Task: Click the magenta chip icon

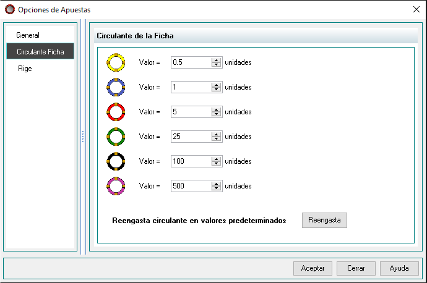Action: point(116,186)
